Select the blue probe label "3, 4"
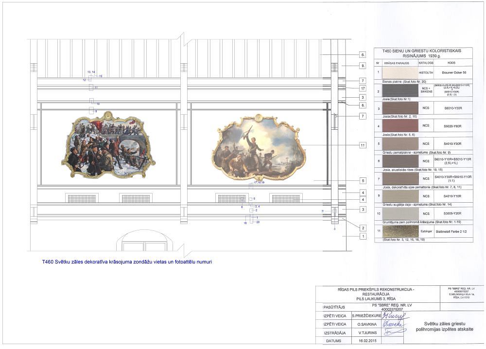 pos(257,207)
